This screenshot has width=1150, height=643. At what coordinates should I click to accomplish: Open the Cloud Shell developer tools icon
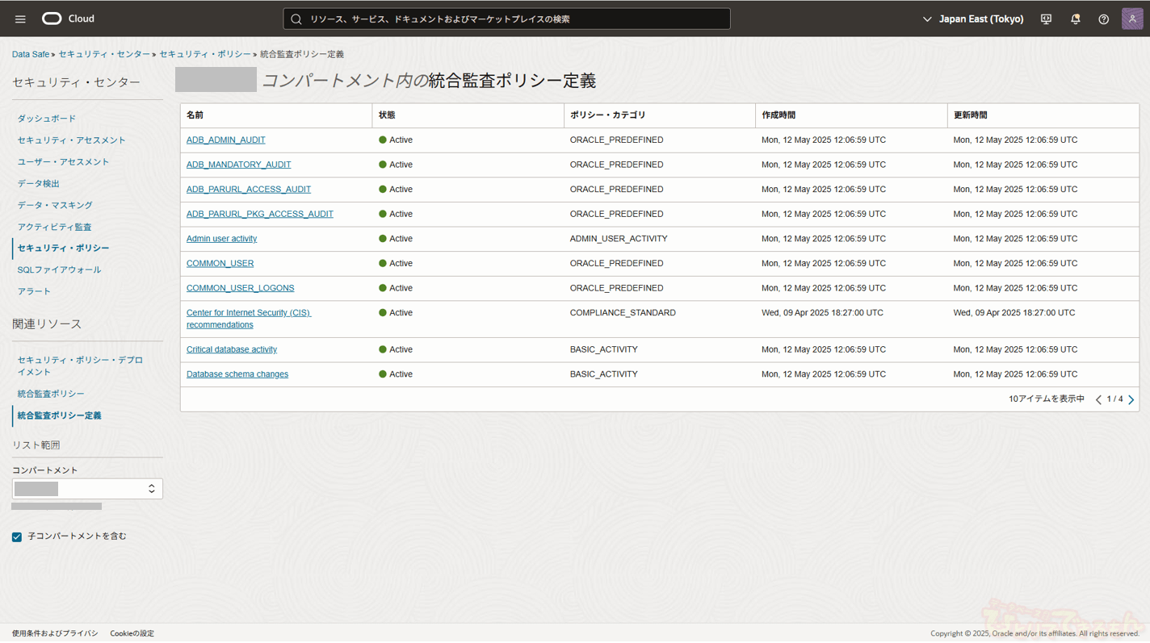(x=1046, y=19)
